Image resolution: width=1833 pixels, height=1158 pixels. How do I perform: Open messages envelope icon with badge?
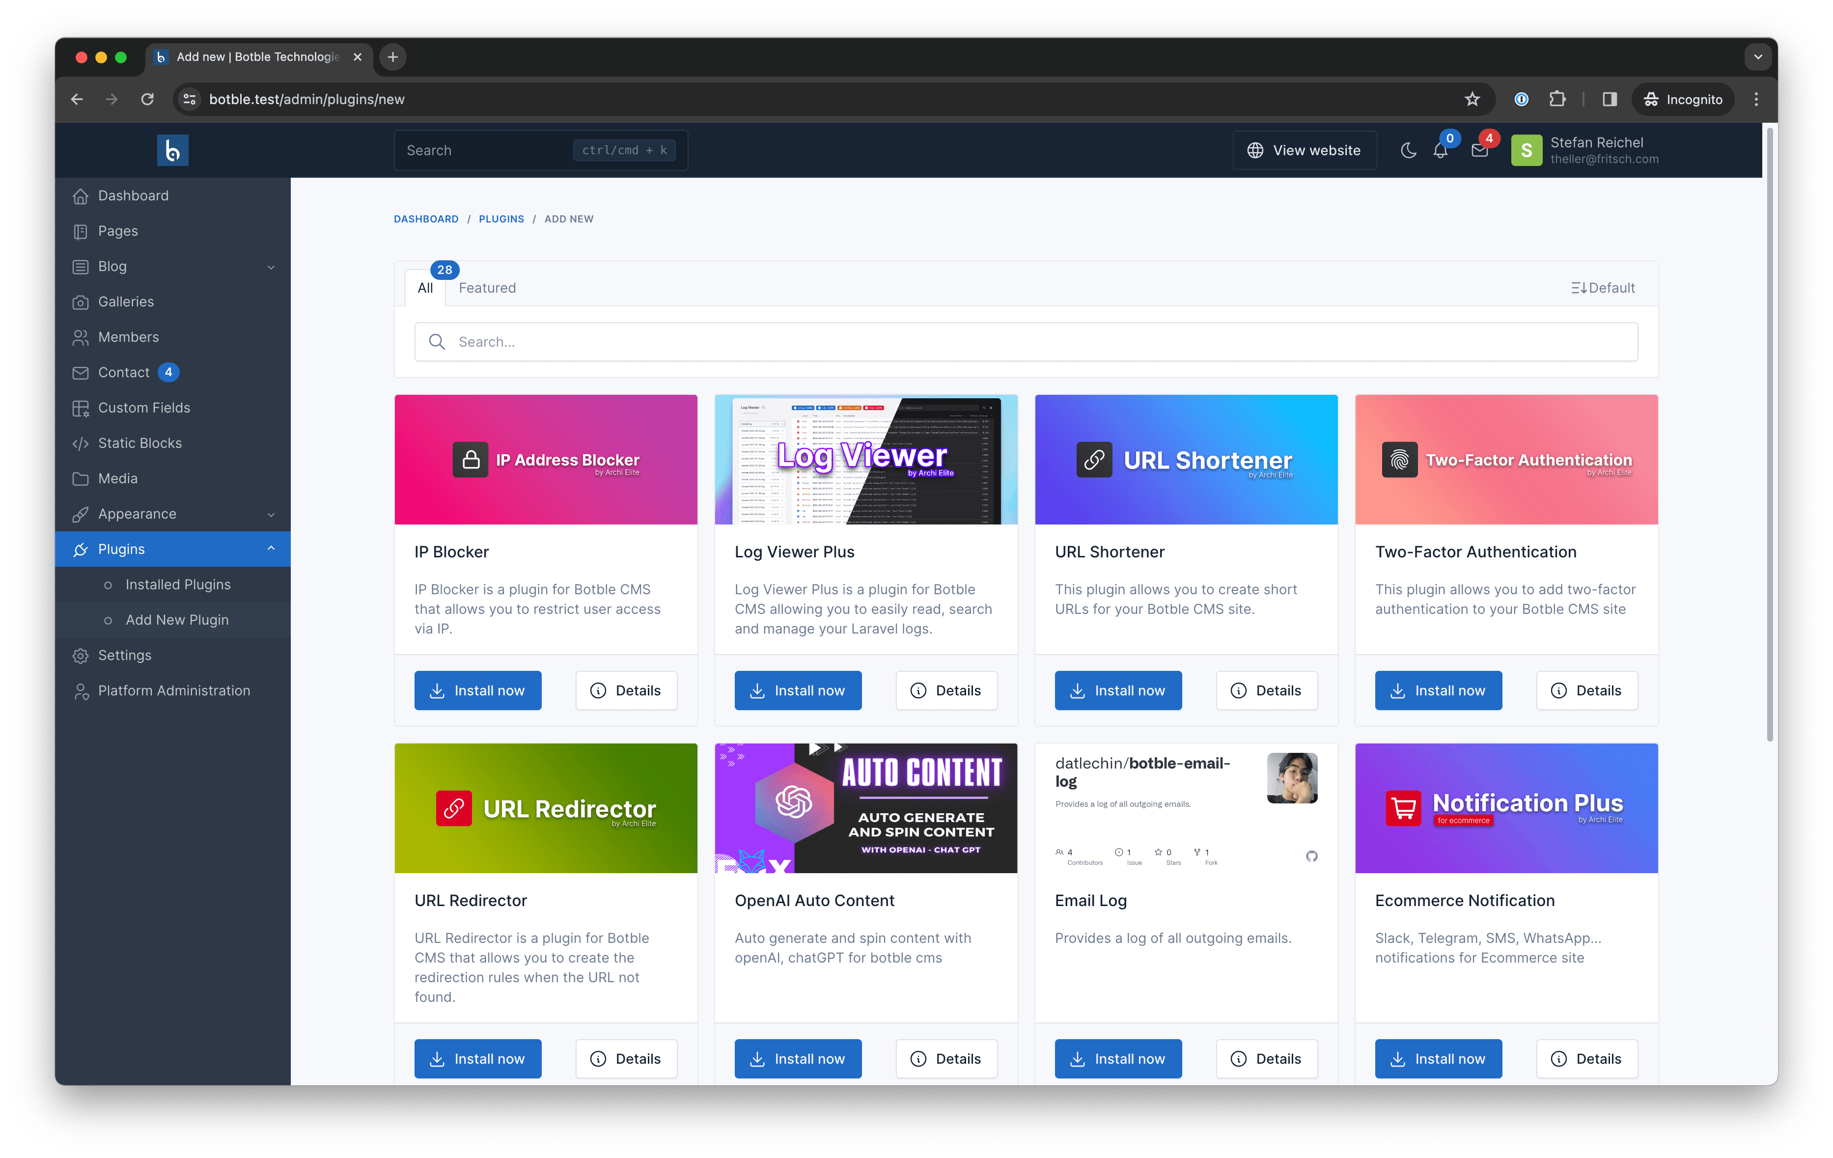click(1480, 150)
